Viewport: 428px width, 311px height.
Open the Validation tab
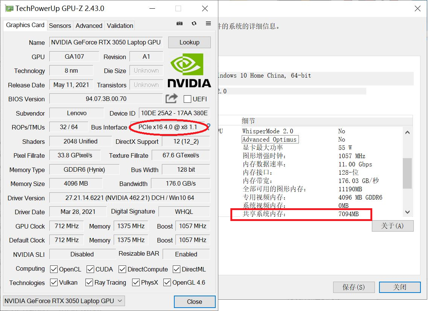coord(120,26)
